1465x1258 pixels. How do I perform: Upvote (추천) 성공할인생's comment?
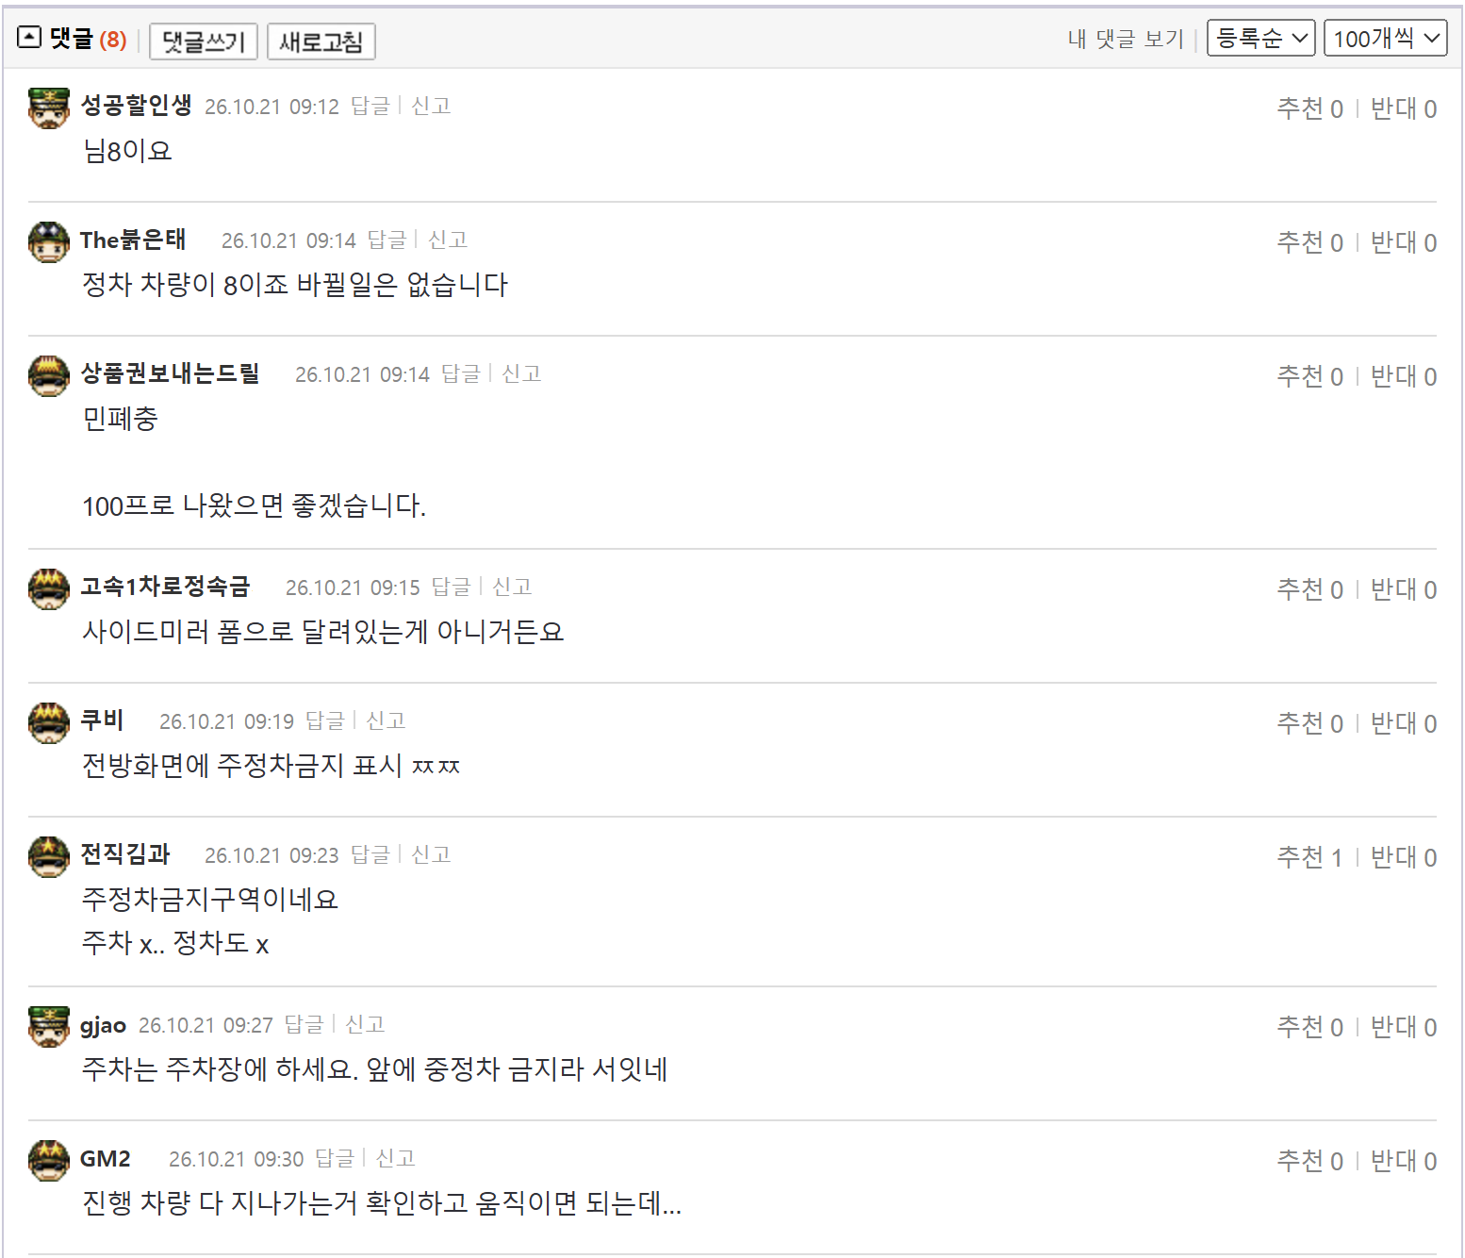point(1310,108)
